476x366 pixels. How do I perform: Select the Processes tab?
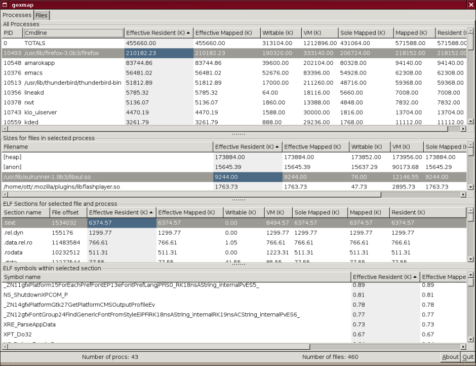coord(17,15)
